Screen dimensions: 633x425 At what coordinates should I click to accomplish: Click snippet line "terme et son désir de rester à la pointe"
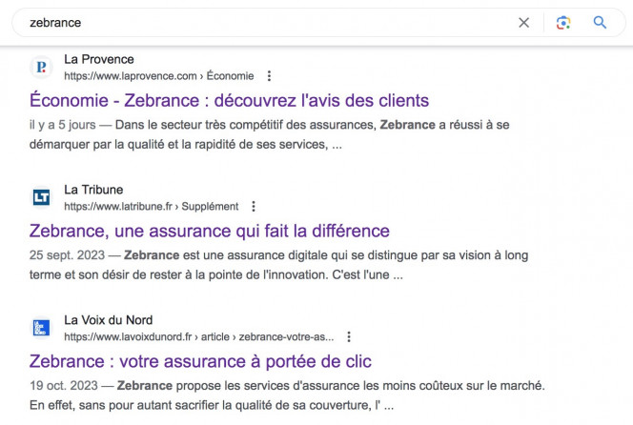pyautogui.click(x=216, y=274)
